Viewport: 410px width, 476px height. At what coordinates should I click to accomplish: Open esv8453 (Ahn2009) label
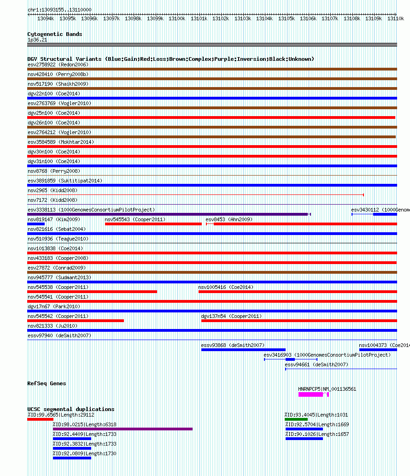pos(229,220)
